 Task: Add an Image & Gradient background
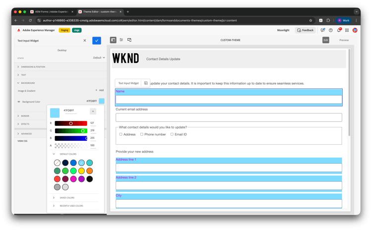(100, 90)
